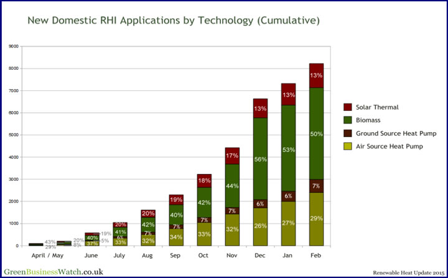The image size is (448, 278).
Task: Click the 13% Solar Thermal segment in Jan
Action: click(290, 95)
